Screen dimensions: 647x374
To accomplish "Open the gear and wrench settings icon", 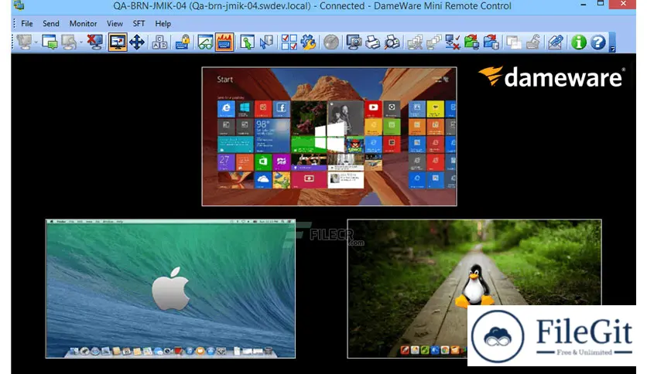I will point(308,42).
